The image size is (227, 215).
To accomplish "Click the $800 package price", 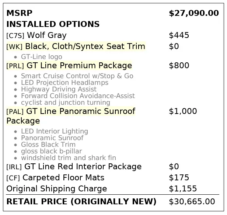I will pos(179,66).
